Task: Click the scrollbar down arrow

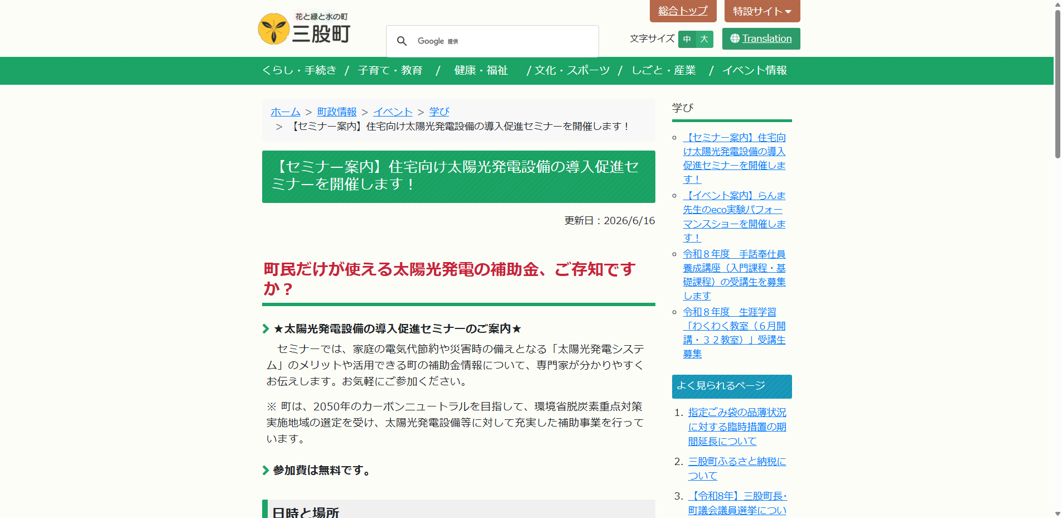Action: [x=1057, y=514]
